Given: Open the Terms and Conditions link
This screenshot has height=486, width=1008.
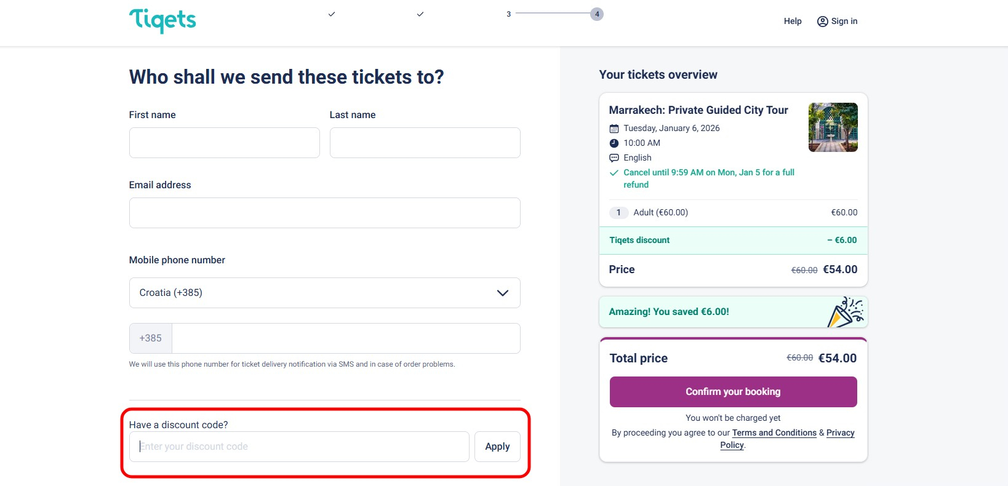Looking at the screenshot, I should pyautogui.click(x=774, y=432).
